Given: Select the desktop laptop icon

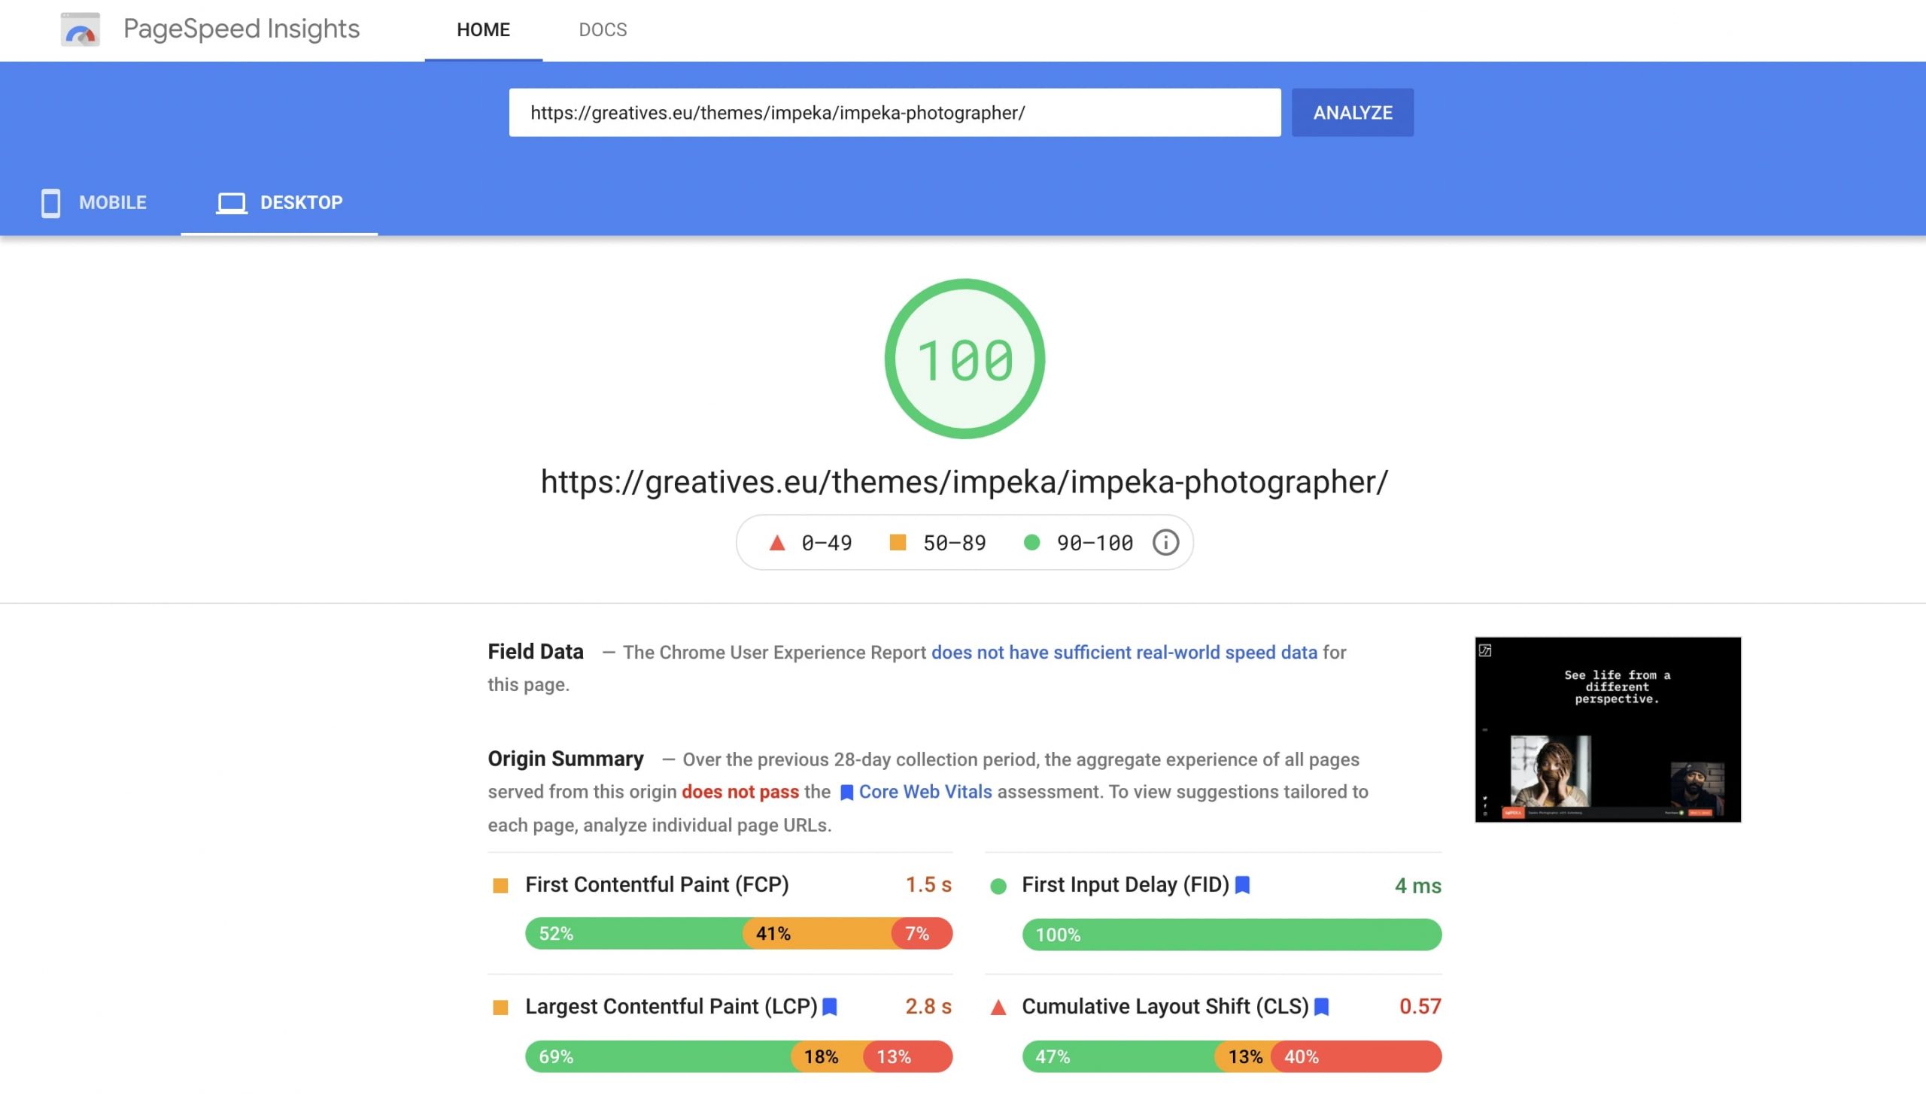Looking at the screenshot, I should (230, 202).
